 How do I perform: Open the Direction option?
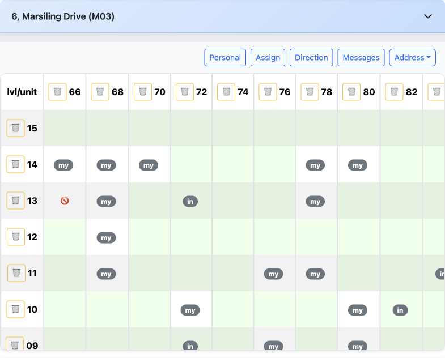[311, 58]
